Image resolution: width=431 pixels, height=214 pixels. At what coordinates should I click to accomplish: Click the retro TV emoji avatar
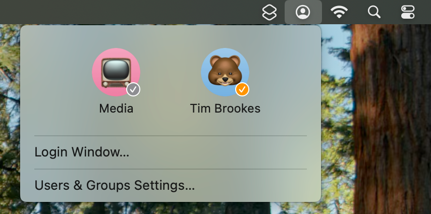pyautogui.click(x=116, y=72)
